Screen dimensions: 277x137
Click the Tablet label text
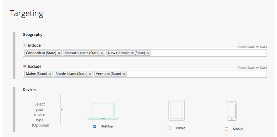(180, 128)
